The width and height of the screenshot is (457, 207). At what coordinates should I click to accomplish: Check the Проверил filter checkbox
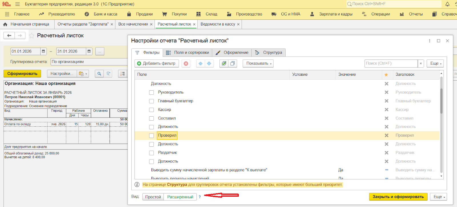pyautogui.click(x=151, y=136)
